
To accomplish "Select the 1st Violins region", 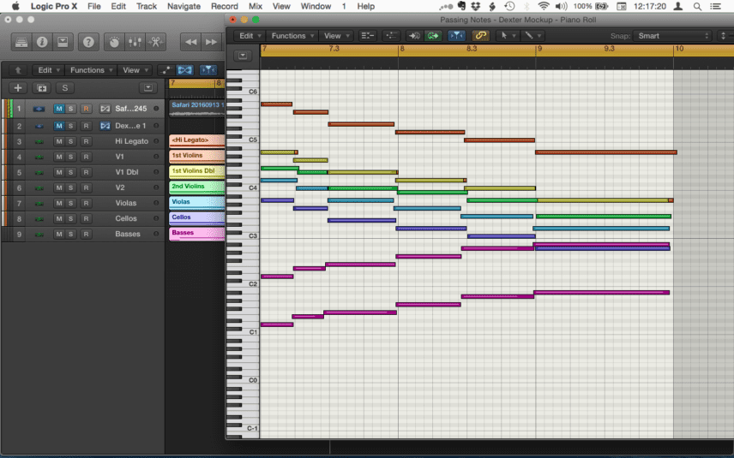I will (x=196, y=156).
